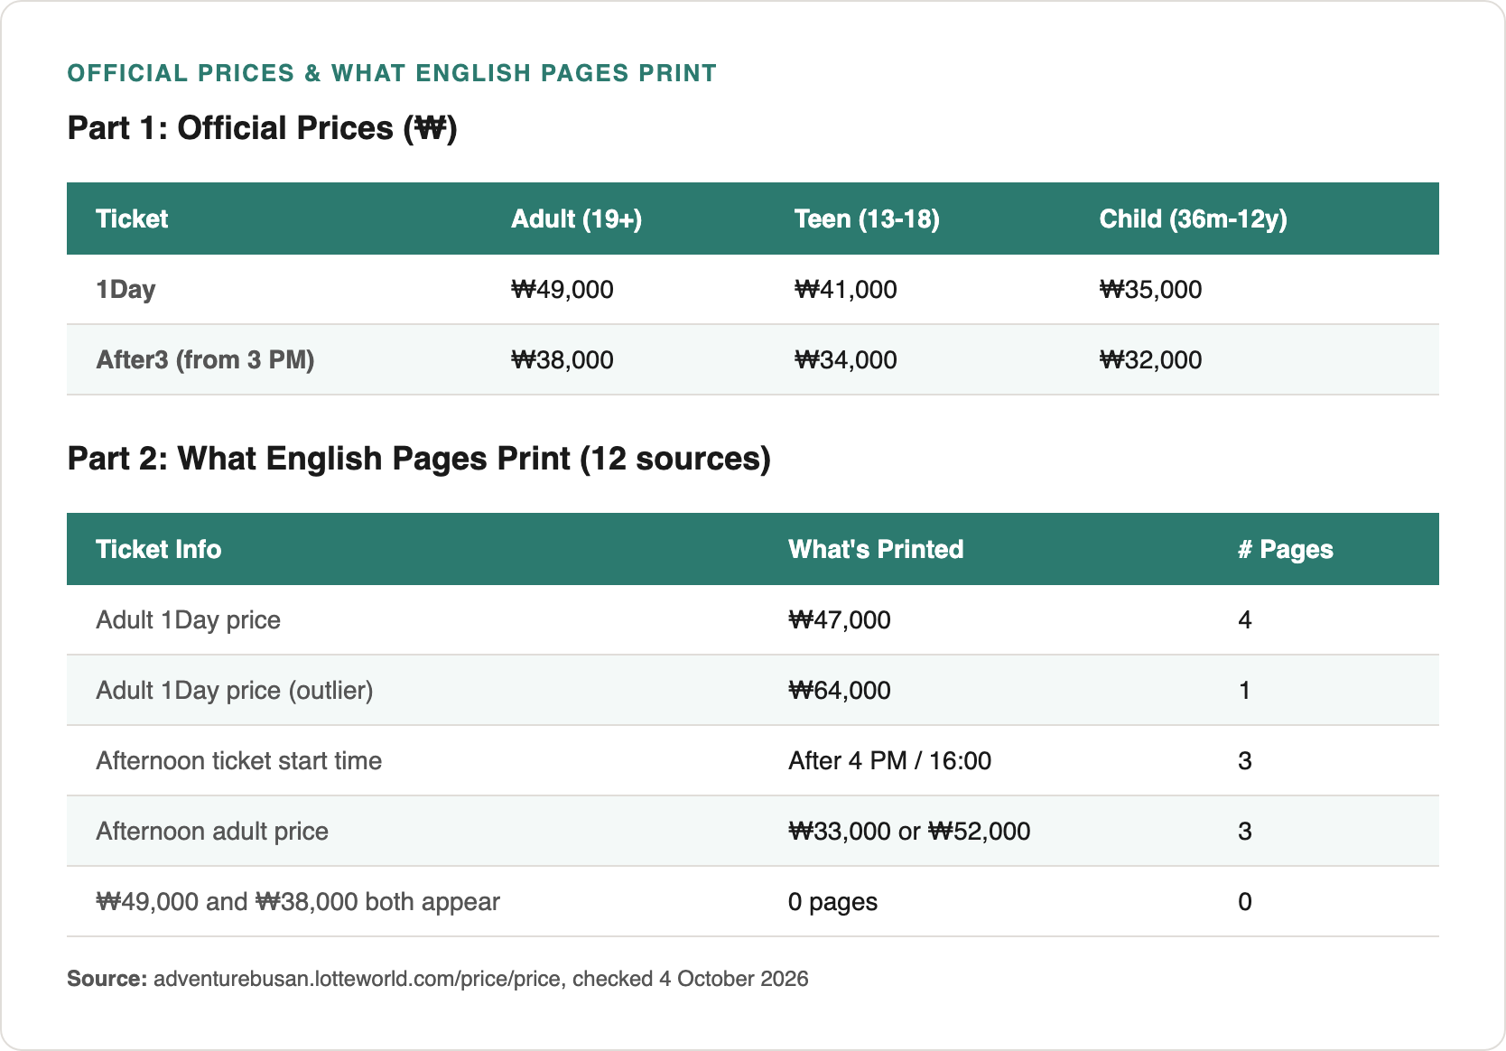Click the ₩32,000 child After3 price
1506x1051 pixels.
point(1151,359)
